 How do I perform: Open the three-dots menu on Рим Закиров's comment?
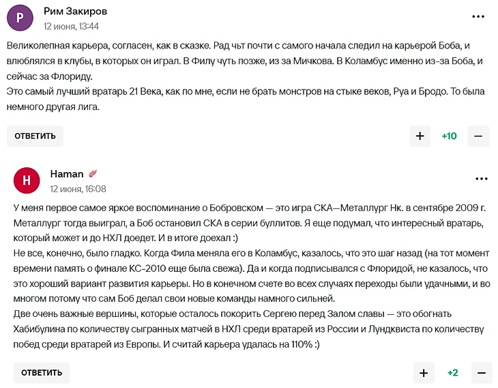coord(478,16)
